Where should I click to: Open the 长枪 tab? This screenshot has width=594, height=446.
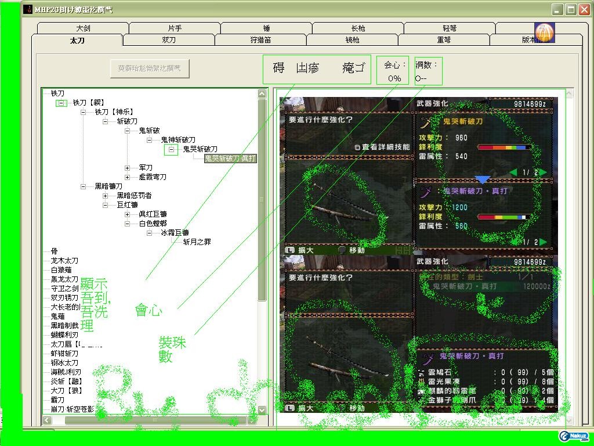358,28
